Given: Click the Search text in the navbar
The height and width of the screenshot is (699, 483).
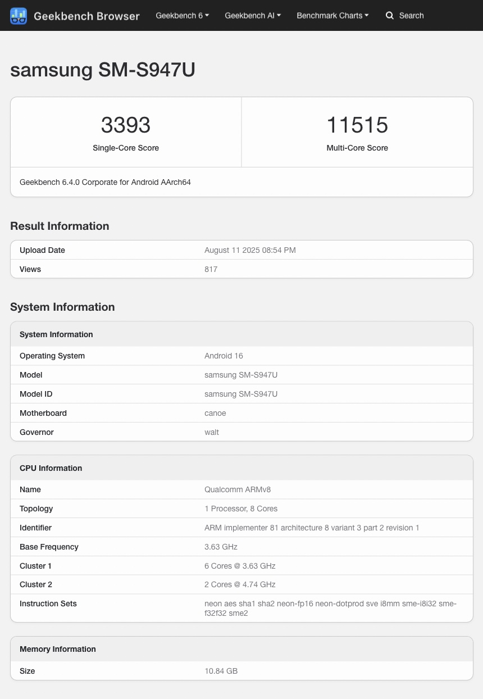Looking at the screenshot, I should [411, 16].
